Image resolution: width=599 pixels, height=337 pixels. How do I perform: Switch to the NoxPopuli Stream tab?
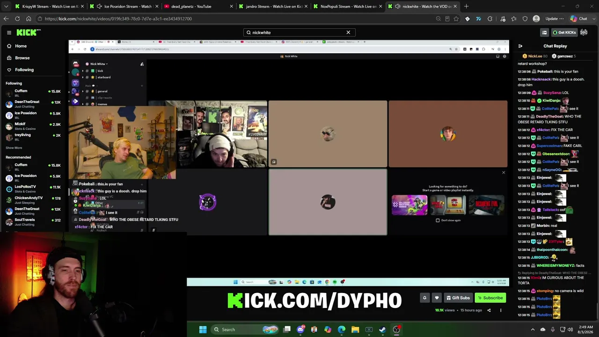(x=348, y=7)
